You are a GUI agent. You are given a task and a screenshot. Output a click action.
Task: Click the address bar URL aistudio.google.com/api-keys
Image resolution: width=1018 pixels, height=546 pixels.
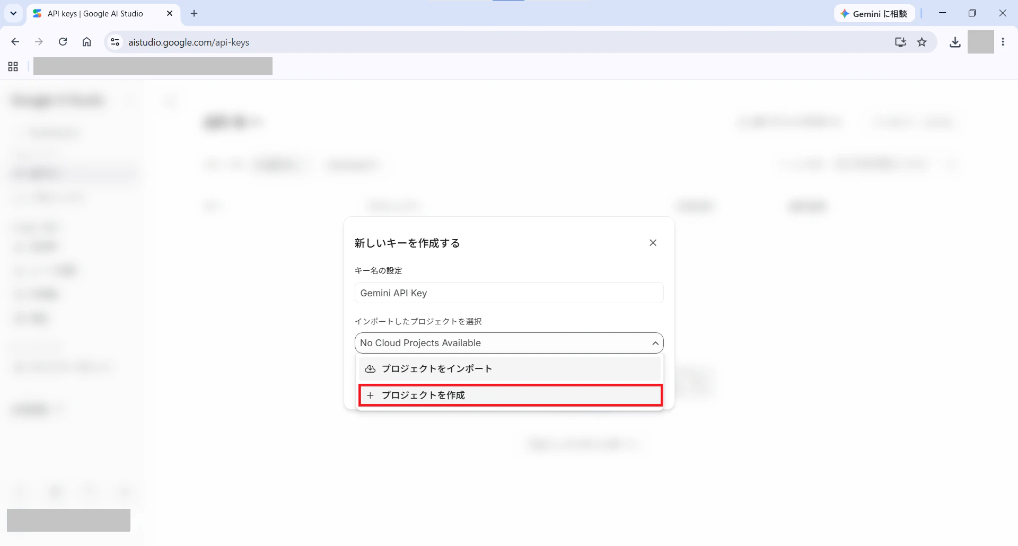(x=189, y=42)
